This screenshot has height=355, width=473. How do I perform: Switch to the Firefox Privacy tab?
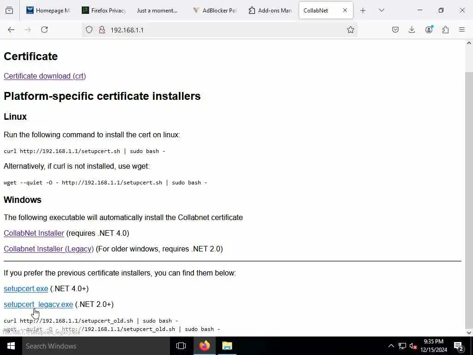[103, 11]
